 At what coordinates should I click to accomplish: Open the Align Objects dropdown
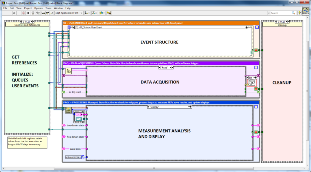pos(87,13)
